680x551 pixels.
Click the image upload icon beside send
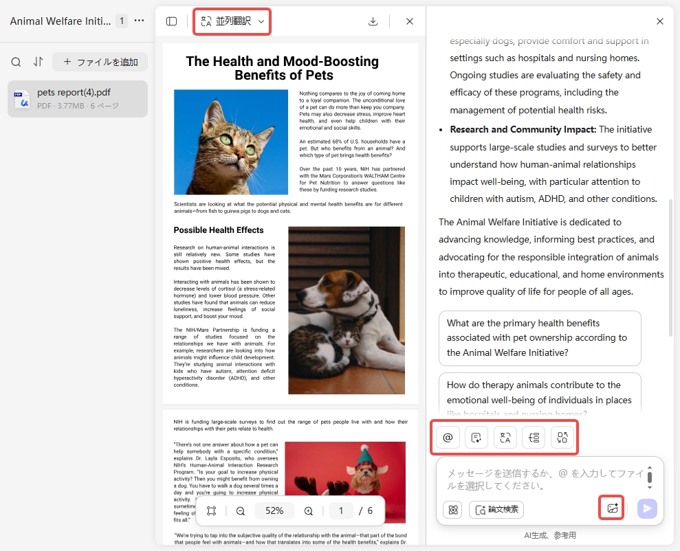[612, 508]
